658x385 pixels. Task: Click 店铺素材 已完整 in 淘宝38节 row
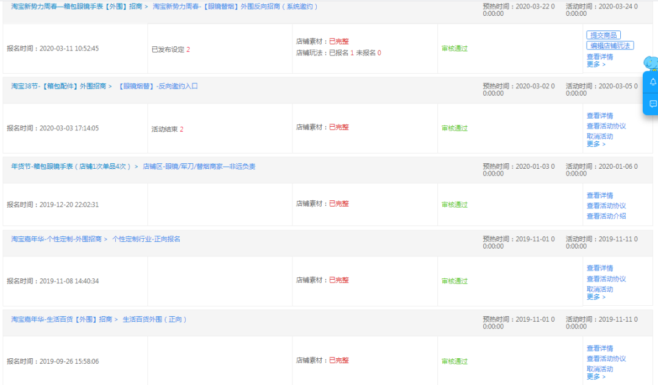coord(322,127)
